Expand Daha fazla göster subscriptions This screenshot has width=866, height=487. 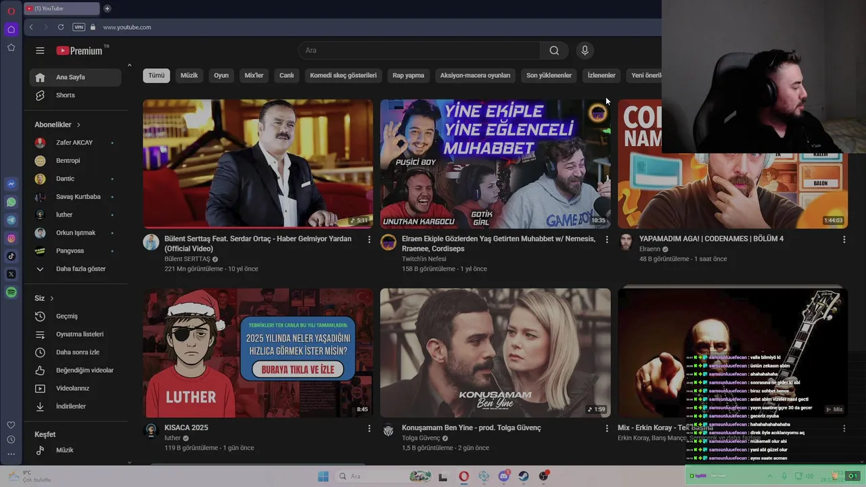click(75, 269)
